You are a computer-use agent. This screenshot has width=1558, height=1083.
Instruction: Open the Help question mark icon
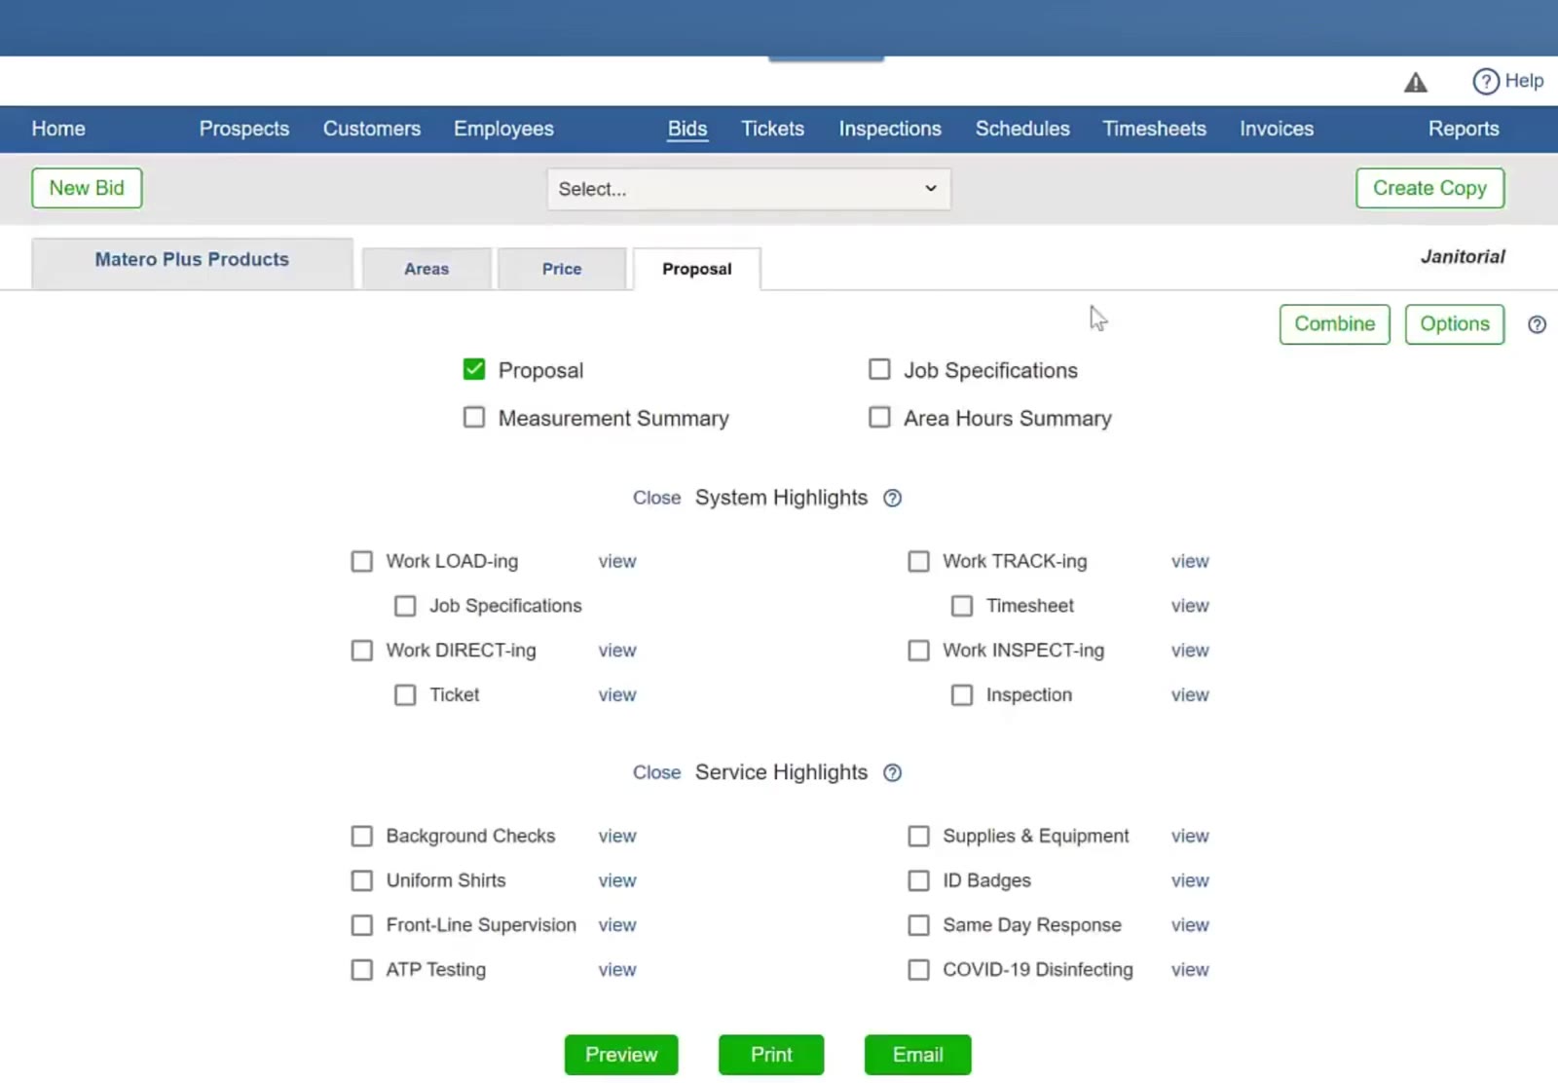pos(1485,81)
